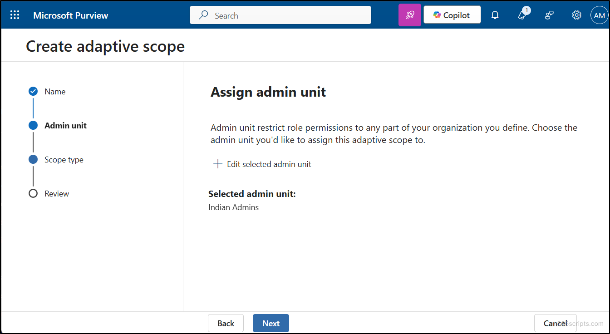The image size is (610, 334).
Task: Jump to the Scope type step
Action: click(64, 160)
